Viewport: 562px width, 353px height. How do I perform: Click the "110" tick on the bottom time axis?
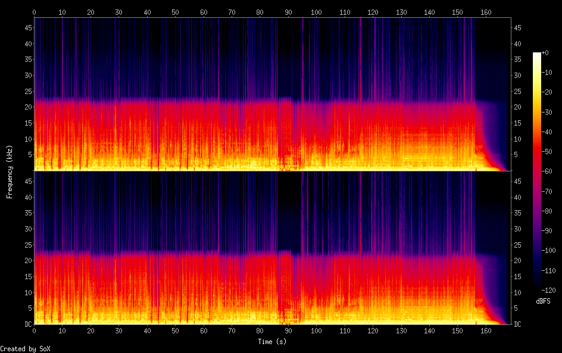point(345,331)
